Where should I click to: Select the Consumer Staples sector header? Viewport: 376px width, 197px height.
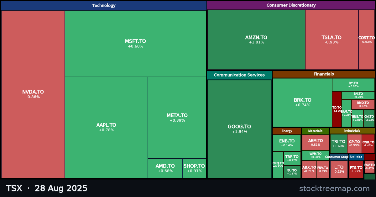click(339, 157)
